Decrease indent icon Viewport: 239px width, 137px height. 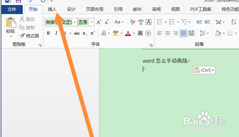199,22
